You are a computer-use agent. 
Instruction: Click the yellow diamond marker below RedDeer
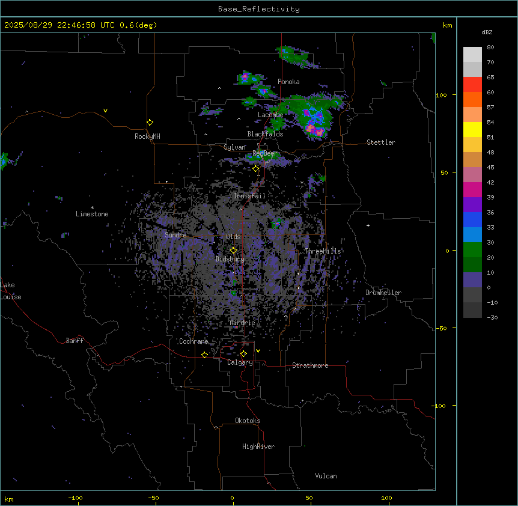tap(256, 169)
